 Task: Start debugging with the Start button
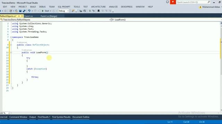click(x=45, y=11)
